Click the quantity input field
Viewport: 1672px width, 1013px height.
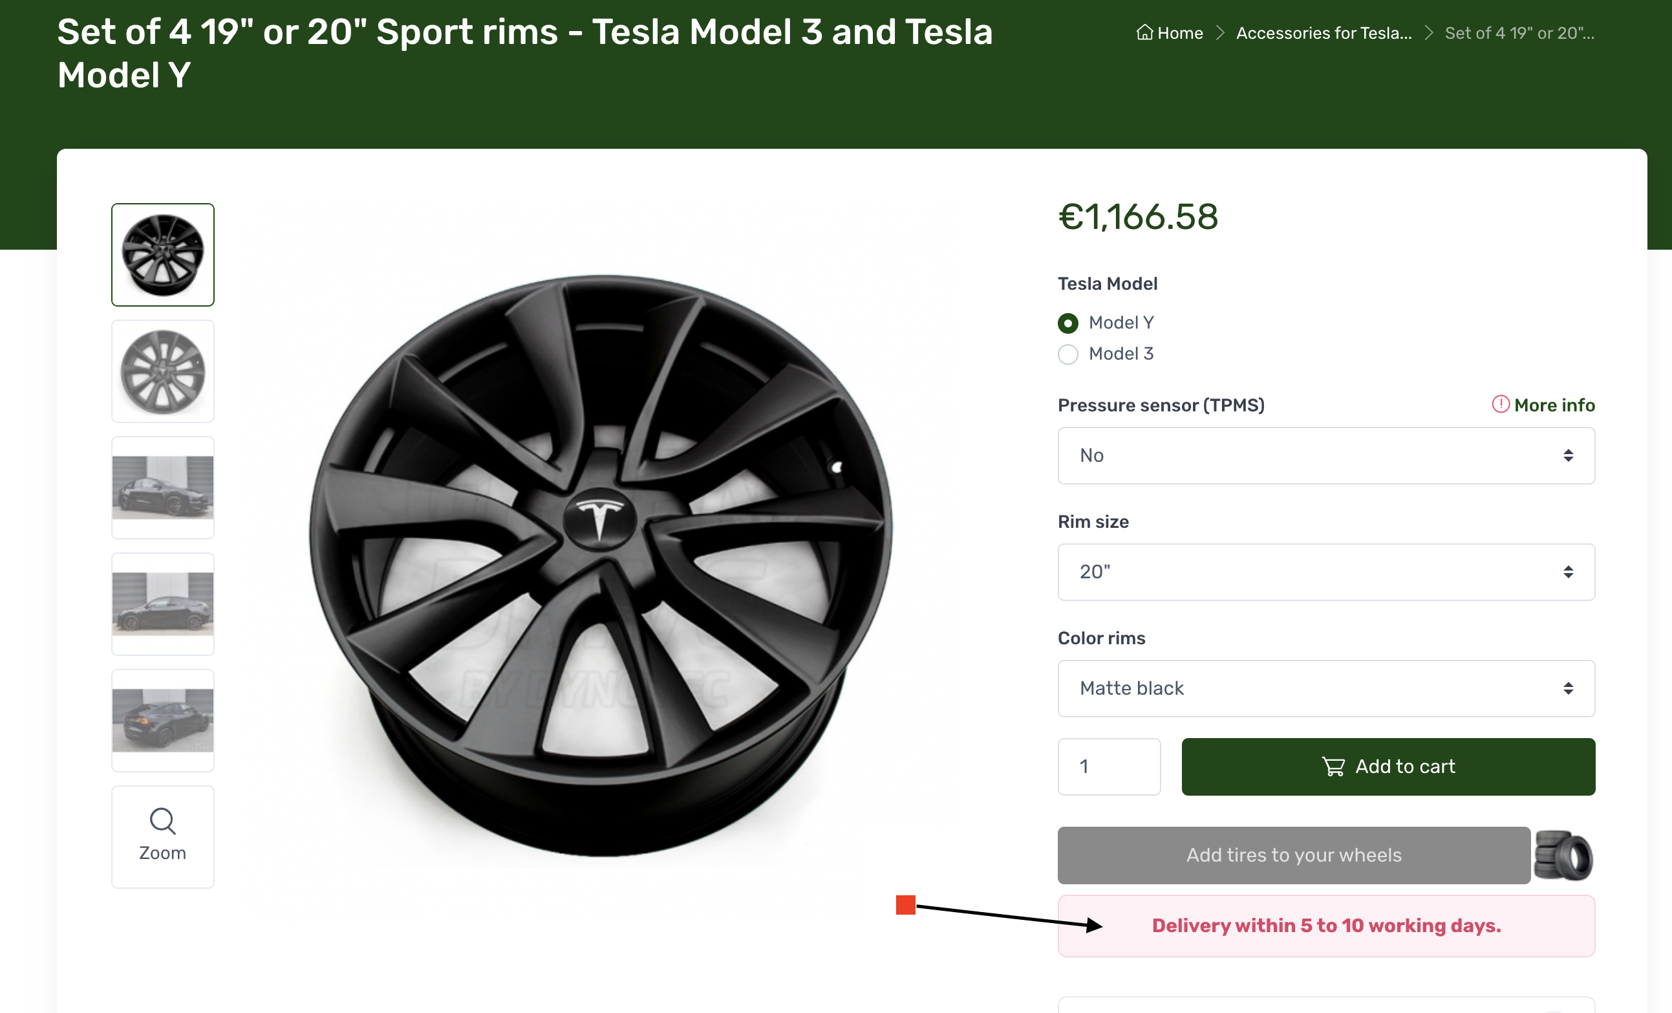pyautogui.click(x=1109, y=767)
